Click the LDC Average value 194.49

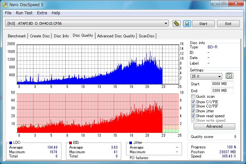pyautogui.click(x=52, y=147)
